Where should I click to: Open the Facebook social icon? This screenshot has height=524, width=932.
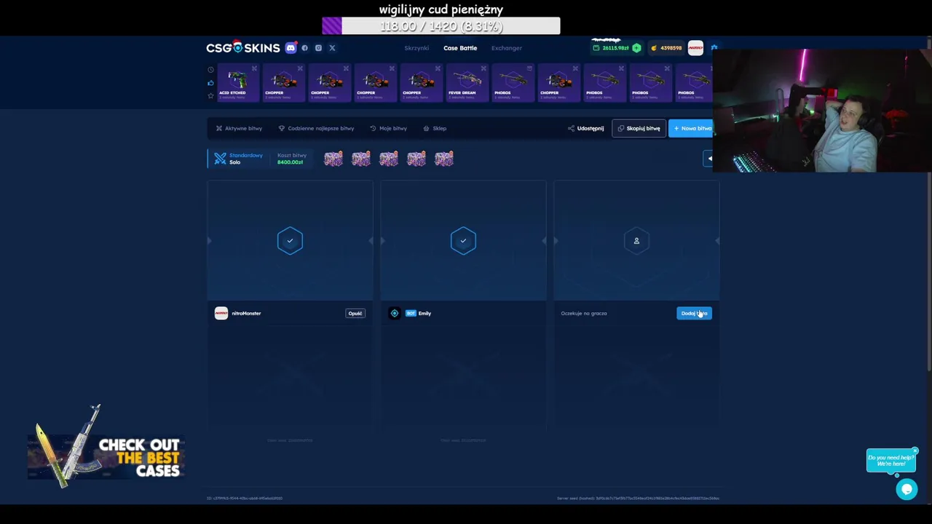[304, 48]
